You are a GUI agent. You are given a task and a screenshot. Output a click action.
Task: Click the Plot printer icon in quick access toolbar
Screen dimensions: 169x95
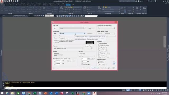coord(18,1)
